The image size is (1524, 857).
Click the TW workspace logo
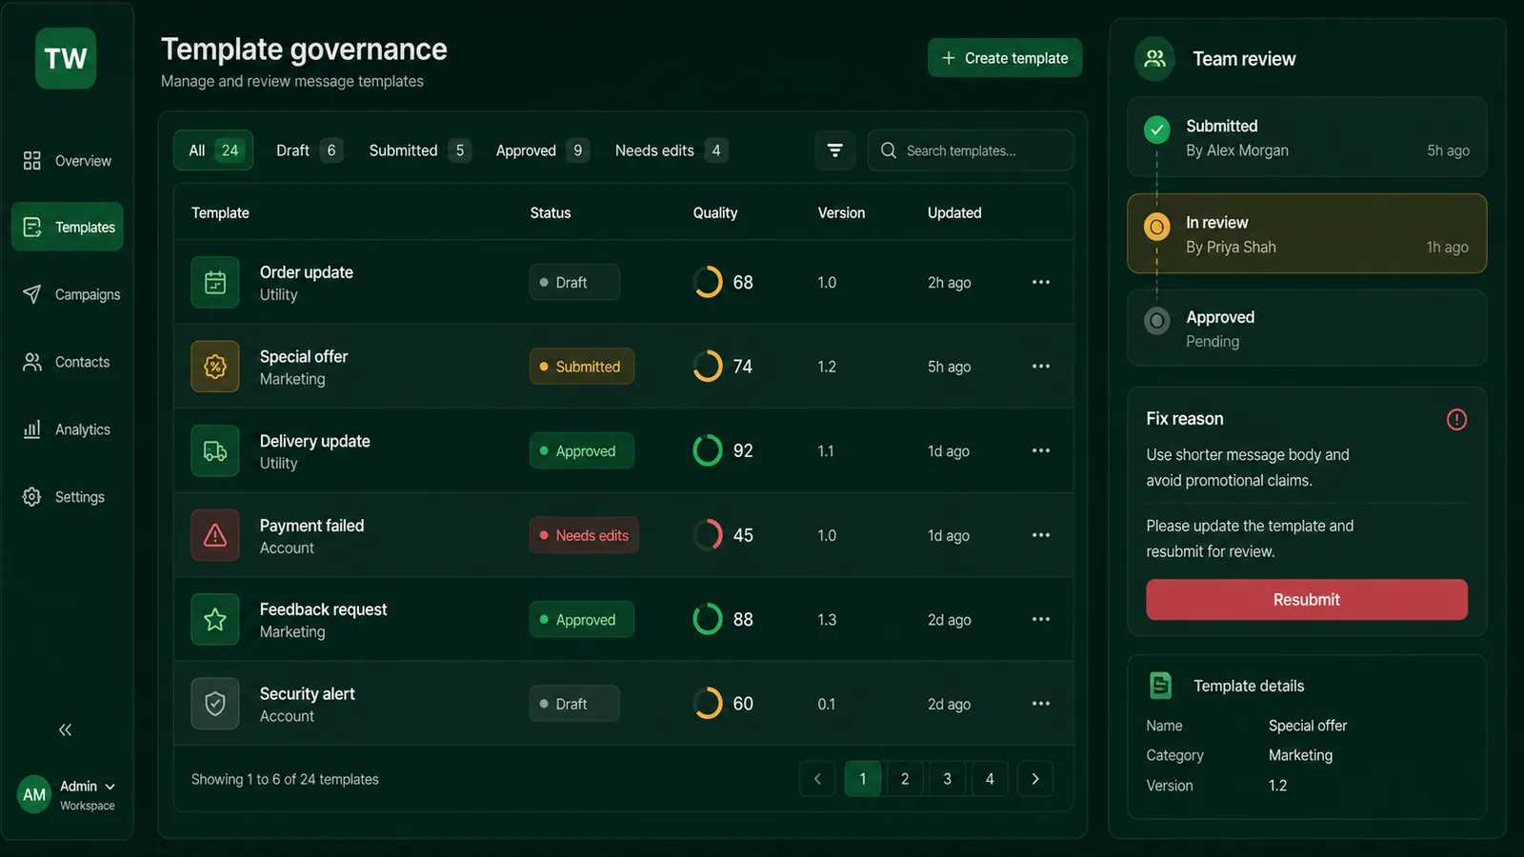(66, 58)
